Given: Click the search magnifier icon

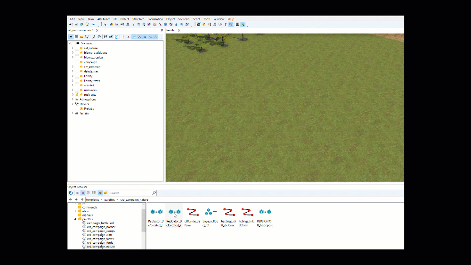Looking at the screenshot, I should (x=154, y=193).
